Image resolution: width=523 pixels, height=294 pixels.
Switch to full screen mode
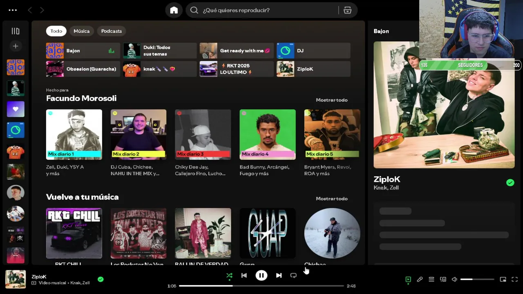click(x=515, y=279)
